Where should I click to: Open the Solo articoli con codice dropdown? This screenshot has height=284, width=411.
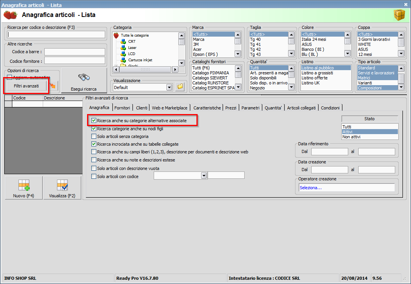click(204, 175)
